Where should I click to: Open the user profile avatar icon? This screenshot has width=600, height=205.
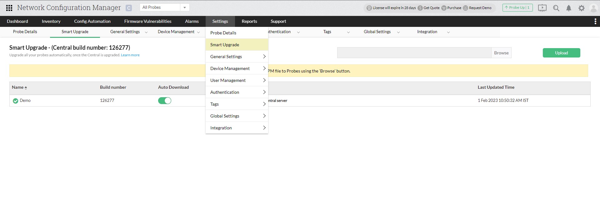click(x=593, y=8)
